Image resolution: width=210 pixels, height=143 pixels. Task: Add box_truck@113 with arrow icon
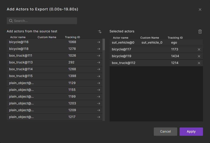coord(99,62)
